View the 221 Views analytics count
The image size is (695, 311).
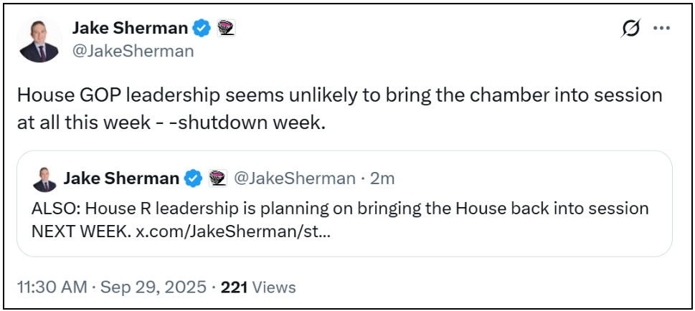pos(258,287)
